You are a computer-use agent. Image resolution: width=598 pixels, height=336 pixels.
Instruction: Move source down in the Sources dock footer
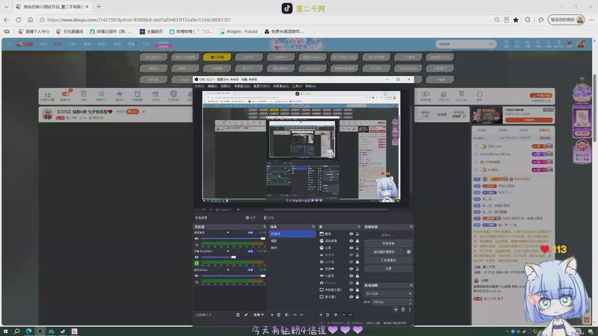click(351, 314)
